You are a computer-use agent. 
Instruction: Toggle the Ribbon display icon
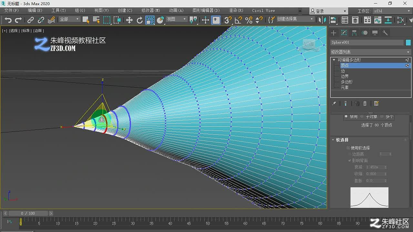click(367, 20)
